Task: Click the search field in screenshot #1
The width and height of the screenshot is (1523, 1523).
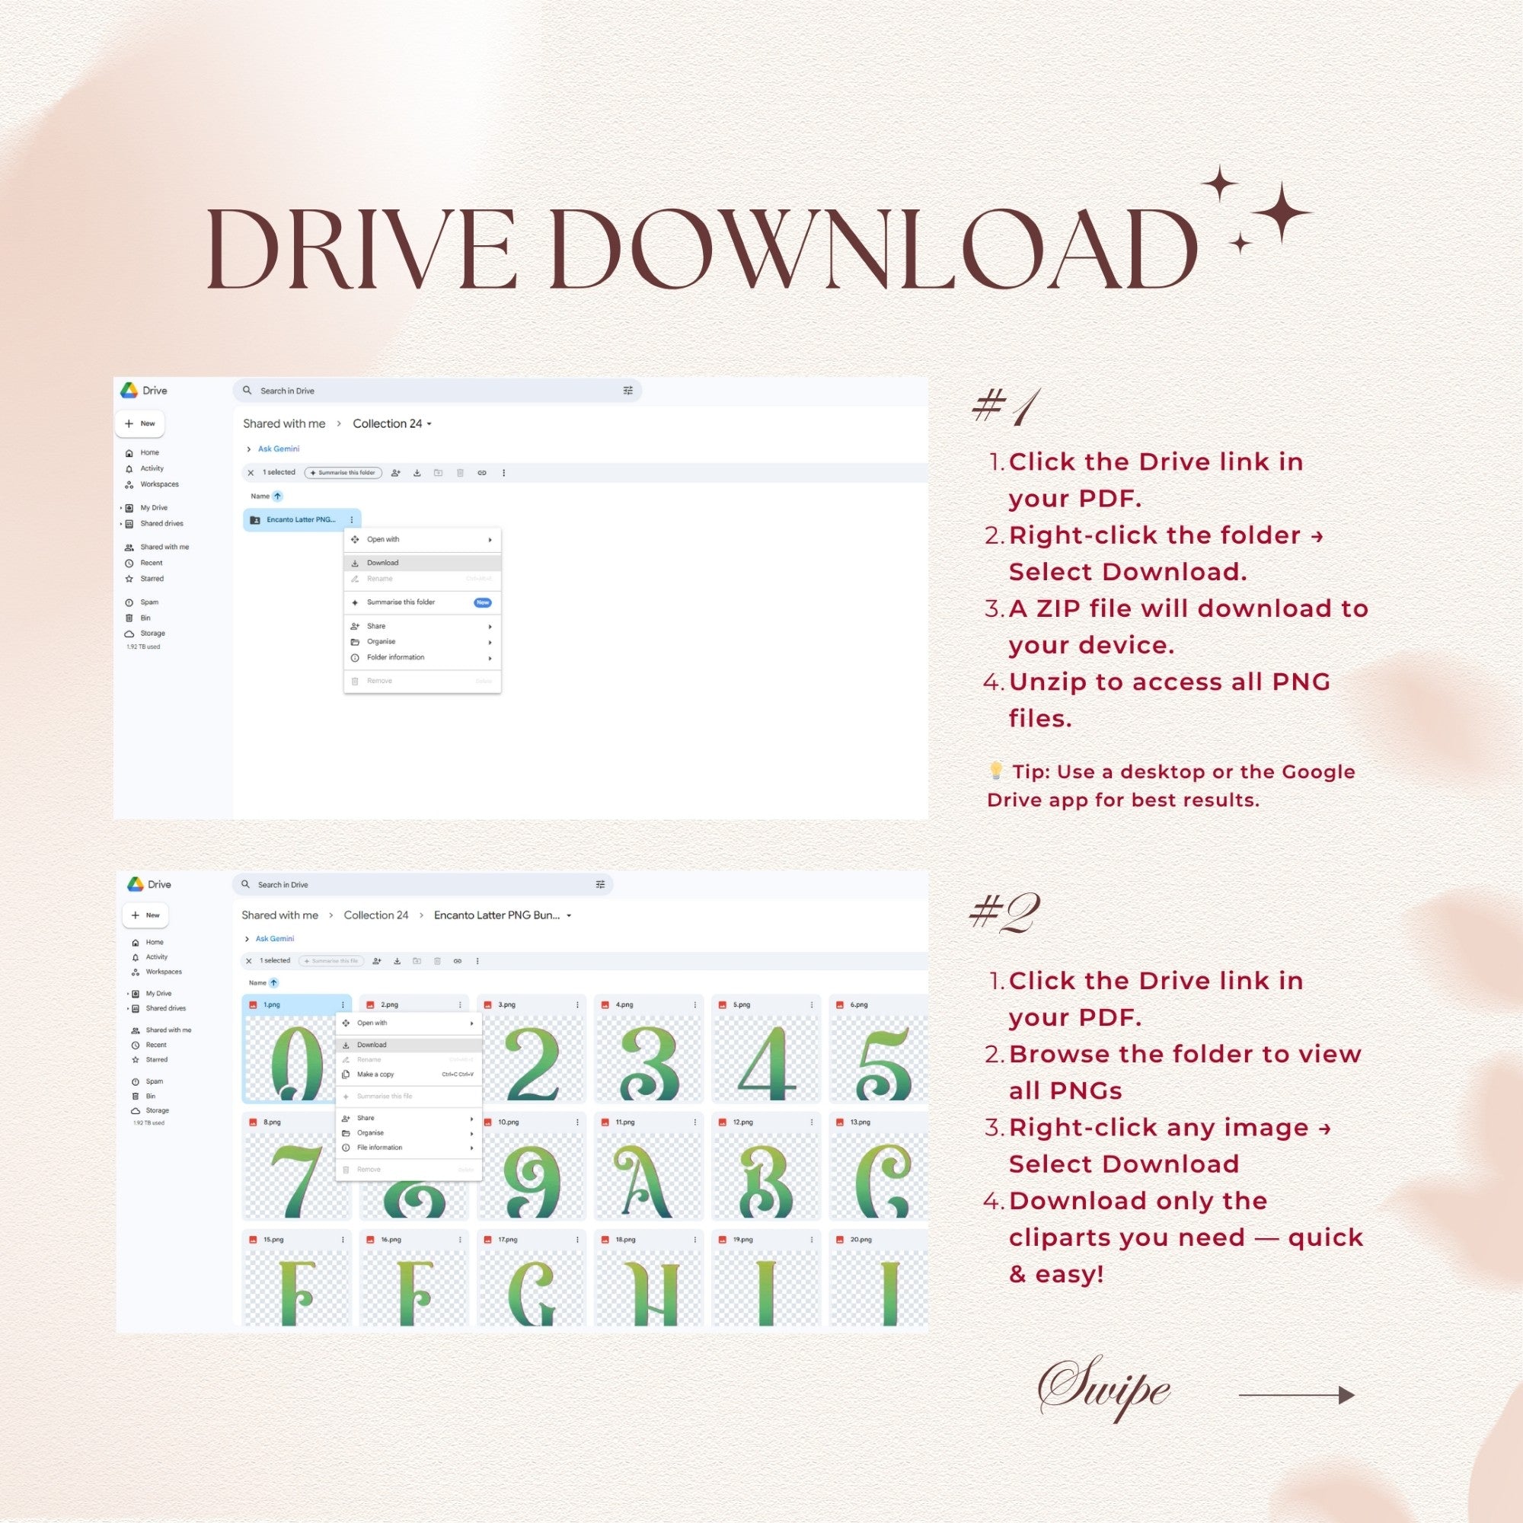Action: point(438,391)
